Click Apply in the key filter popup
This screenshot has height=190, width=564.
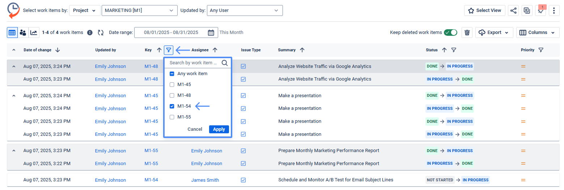219,129
